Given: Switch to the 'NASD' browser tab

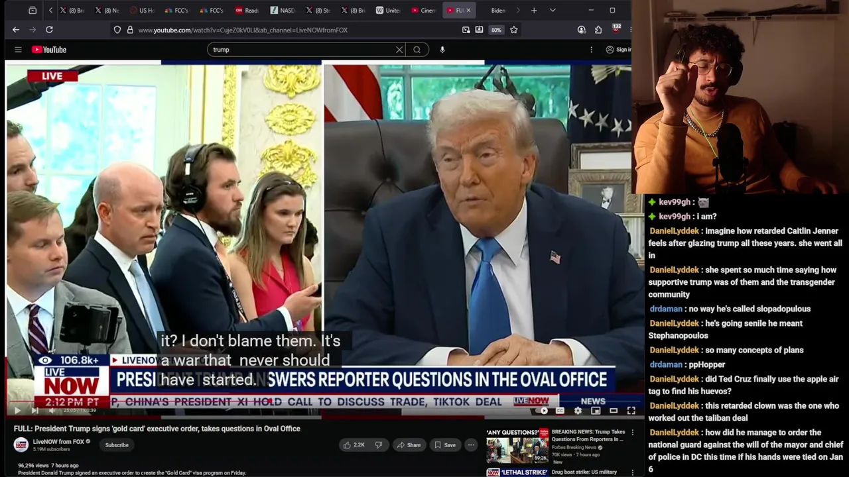Looking at the screenshot, I should pyautogui.click(x=283, y=11).
